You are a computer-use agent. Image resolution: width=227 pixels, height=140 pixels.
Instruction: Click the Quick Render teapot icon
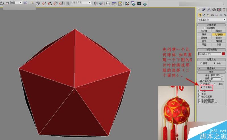[x=145, y=4]
